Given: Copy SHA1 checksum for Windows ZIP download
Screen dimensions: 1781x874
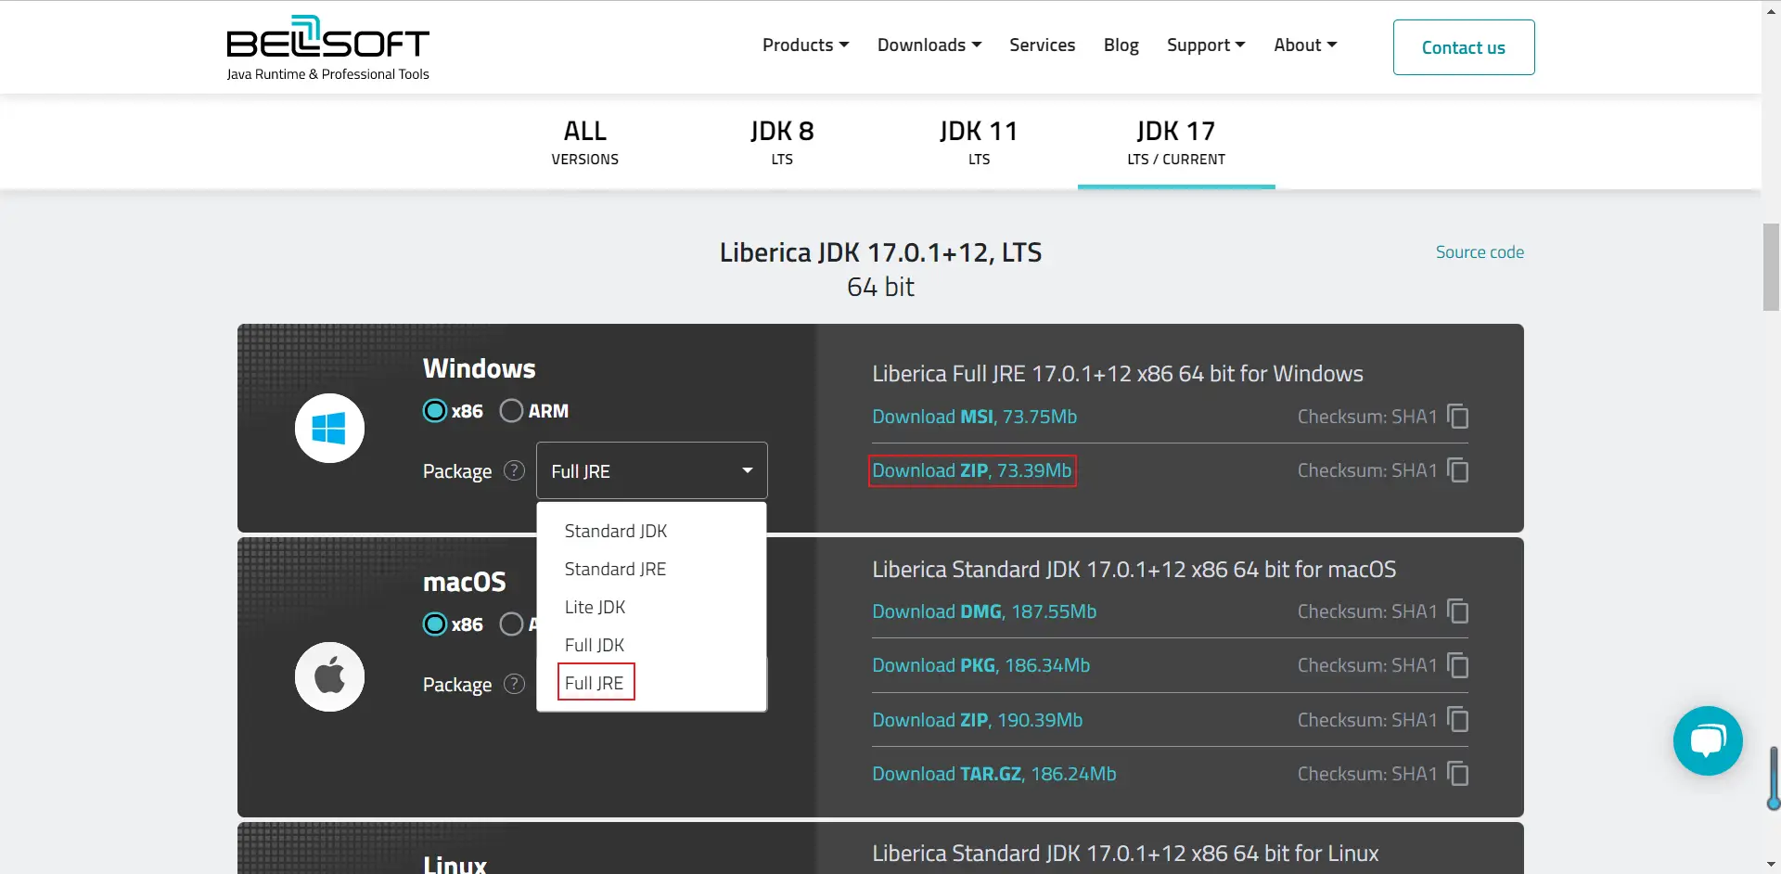Looking at the screenshot, I should tap(1457, 470).
